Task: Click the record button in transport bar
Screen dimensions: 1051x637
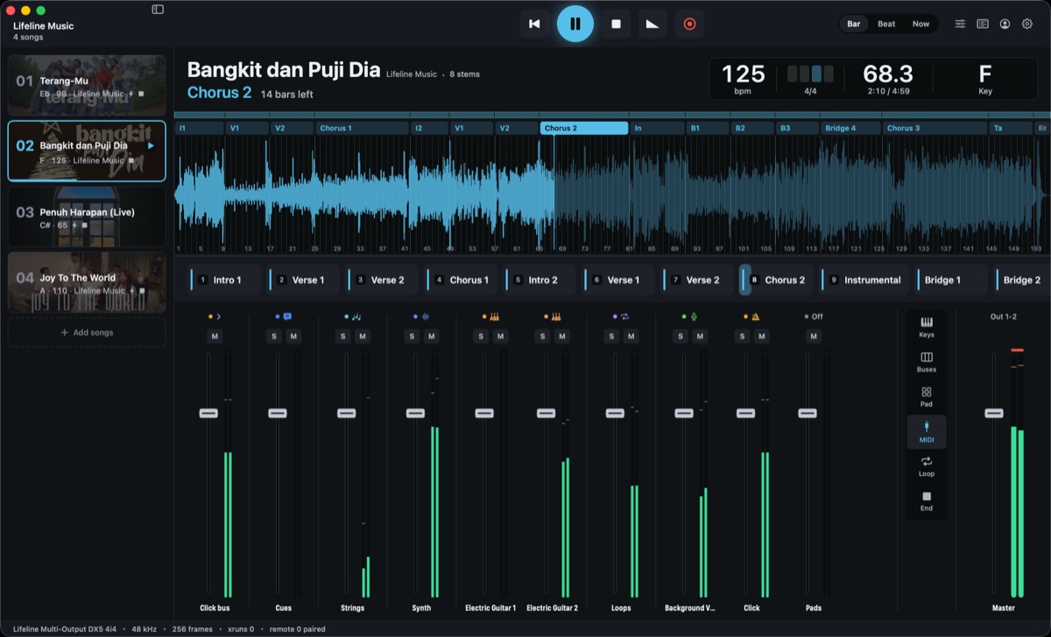Action: pos(689,24)
